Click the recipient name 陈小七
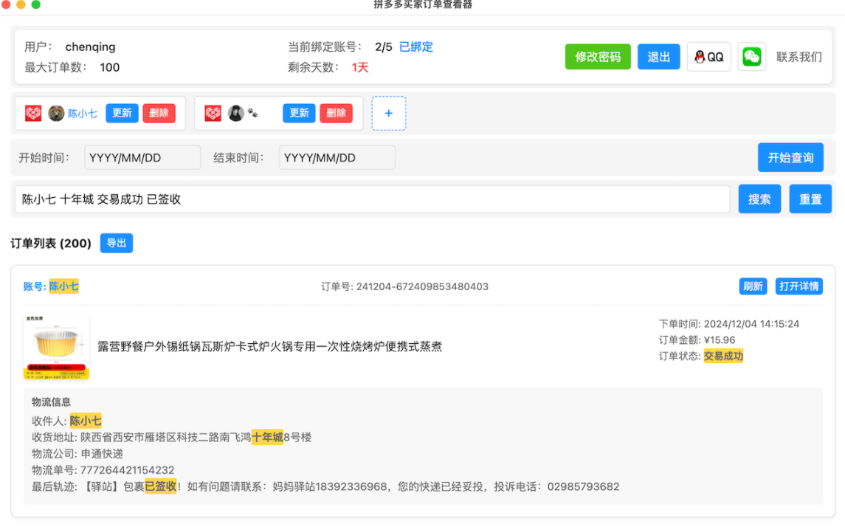Viewport: 845px width, 527px height. pos(86,421)
